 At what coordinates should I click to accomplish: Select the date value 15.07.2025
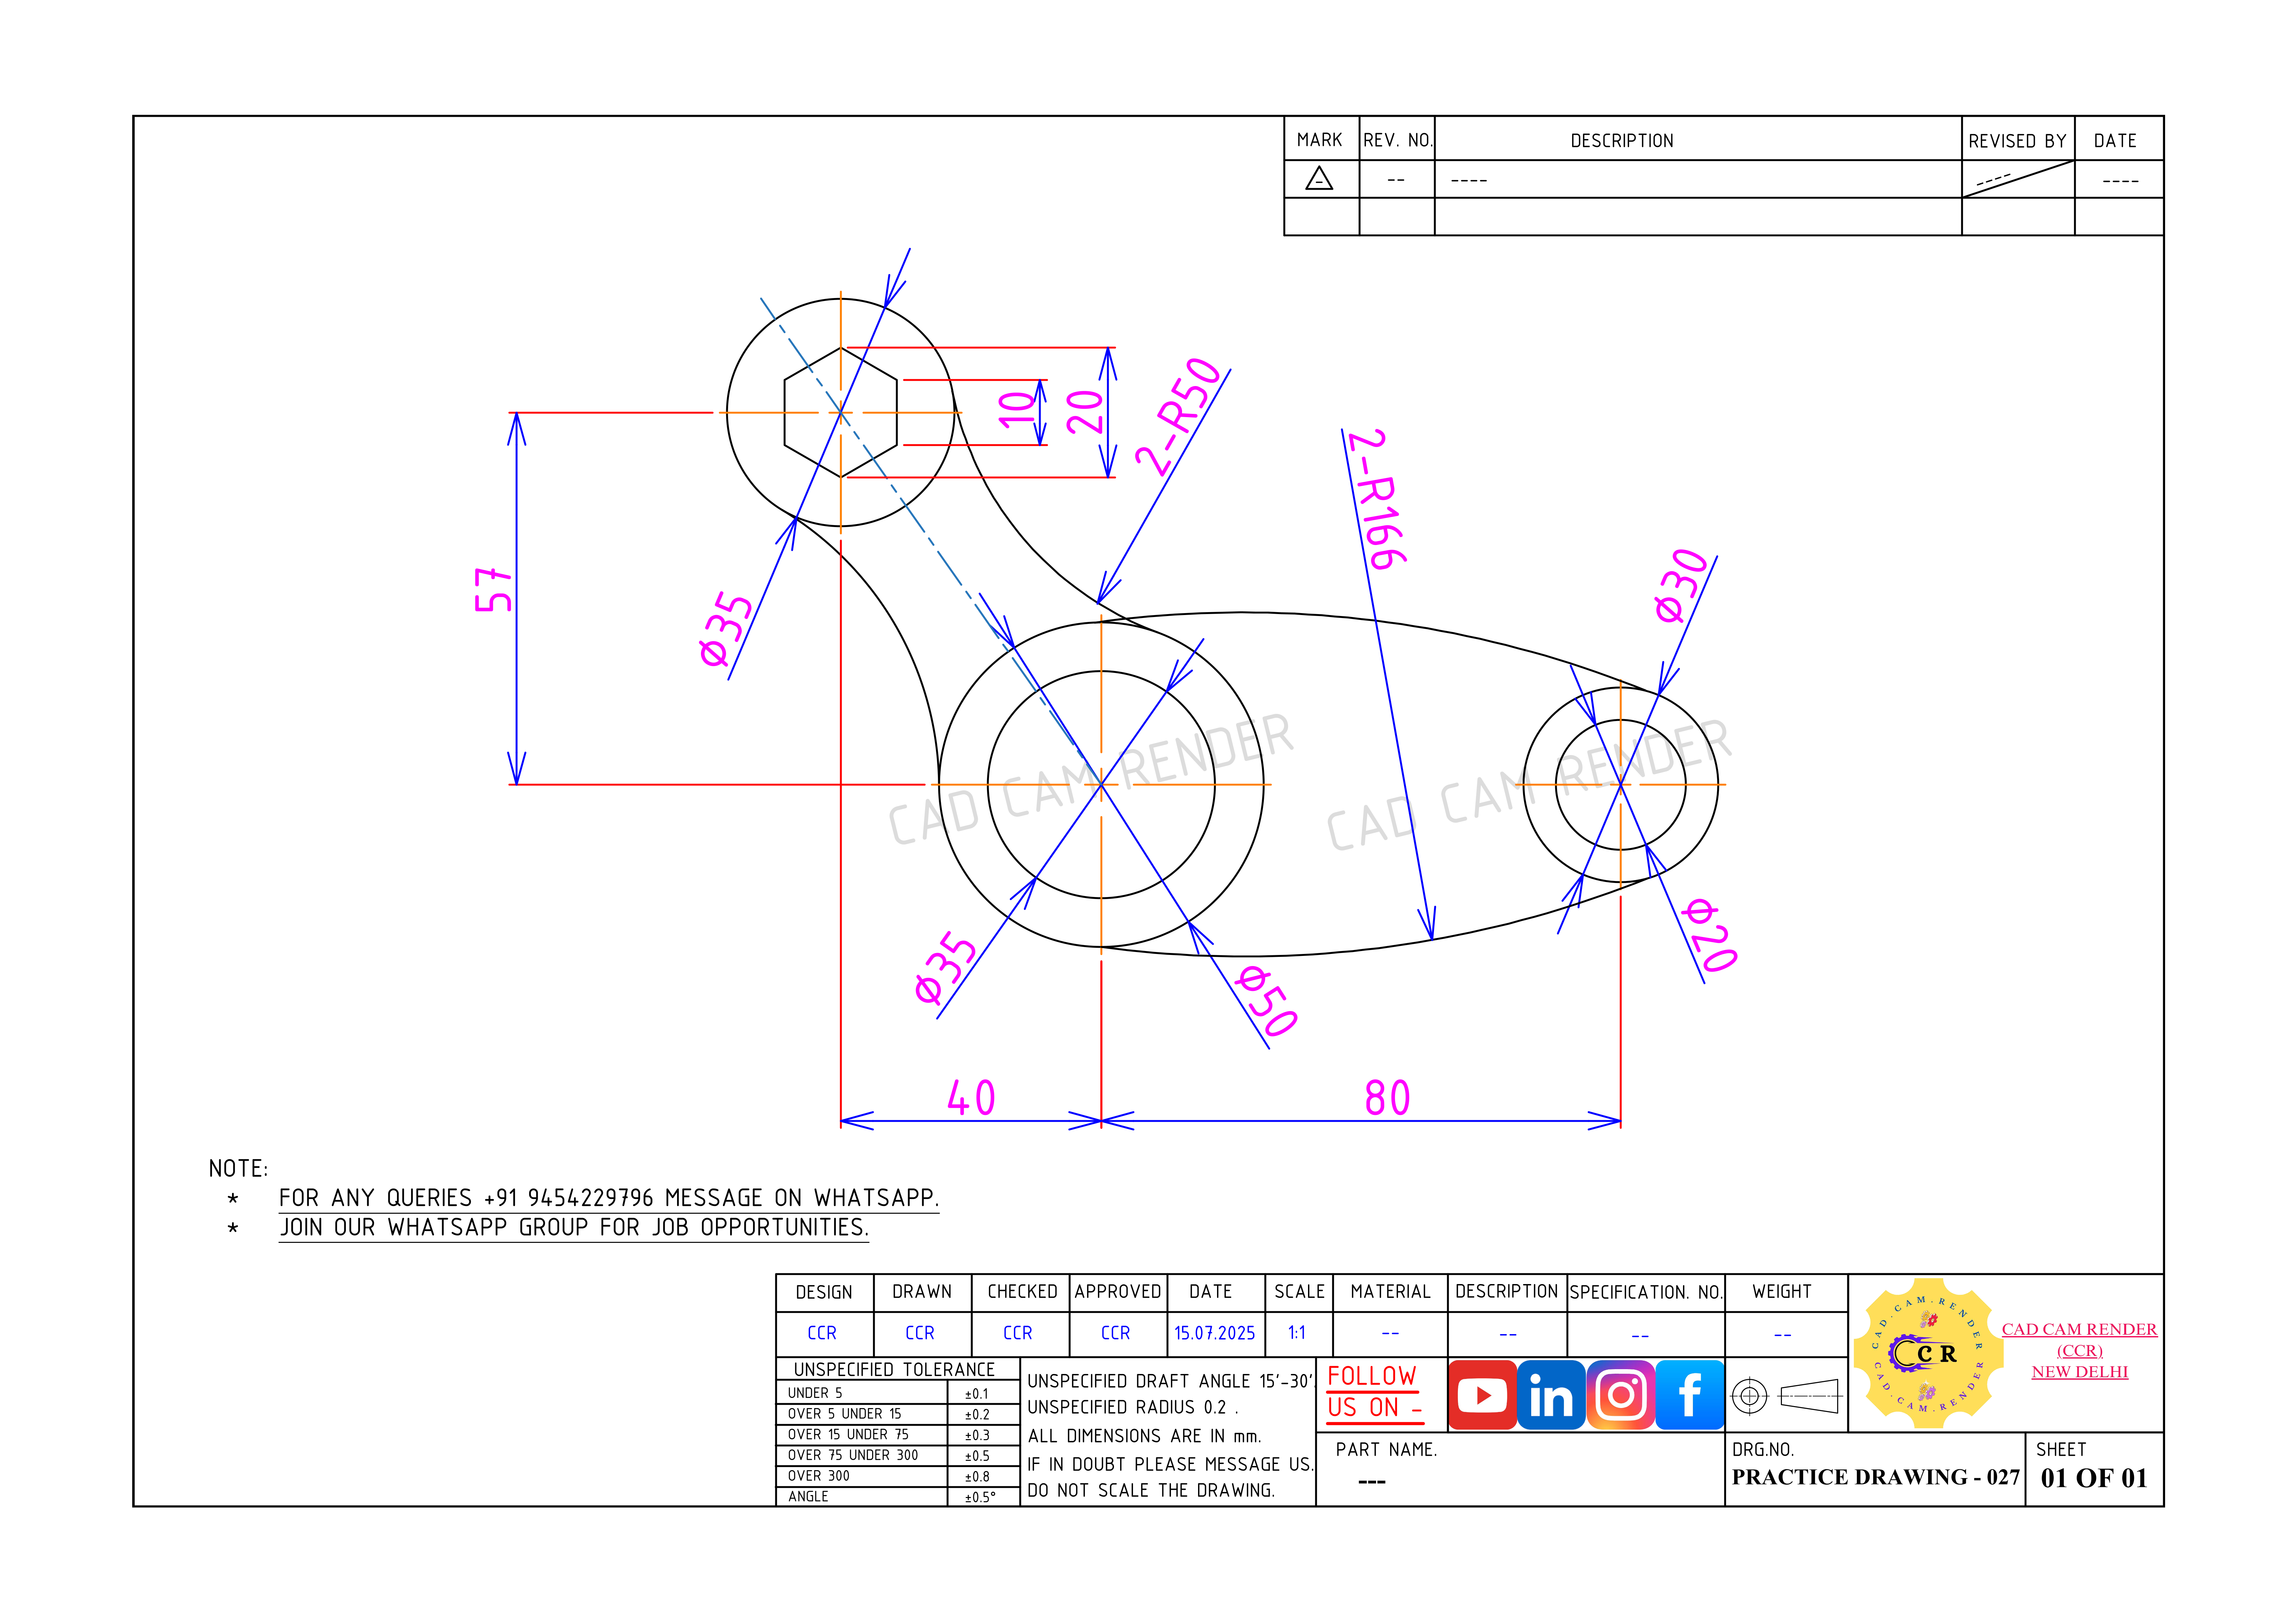click(1214, 1333)
